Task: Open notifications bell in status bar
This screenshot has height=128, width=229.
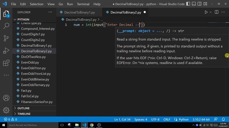Action: [223, 119]
